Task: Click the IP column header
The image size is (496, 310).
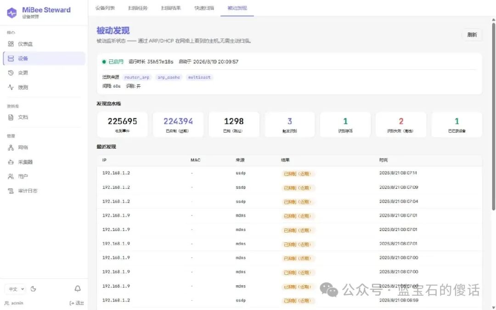Action: [x=104, y=160]
